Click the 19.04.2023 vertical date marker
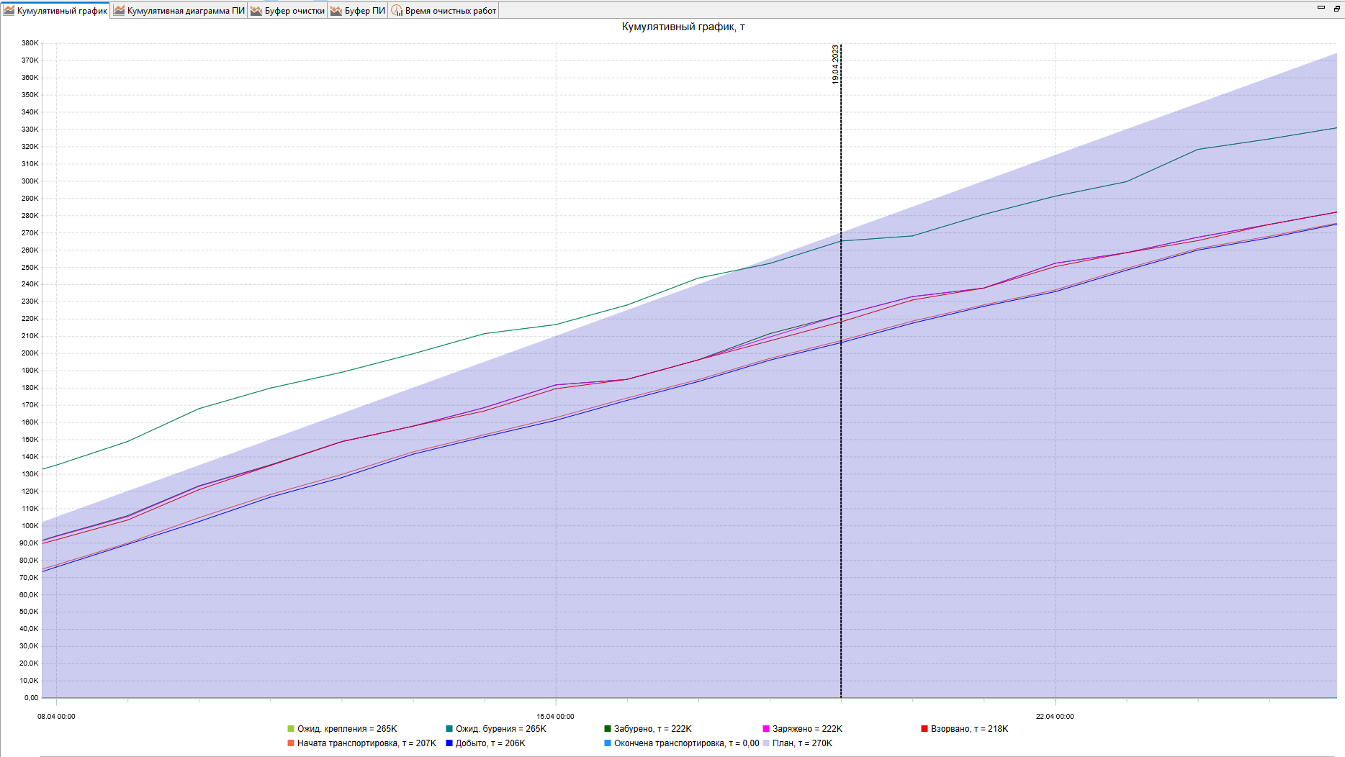Screen dimensions: 1345x757 point(840,371)
